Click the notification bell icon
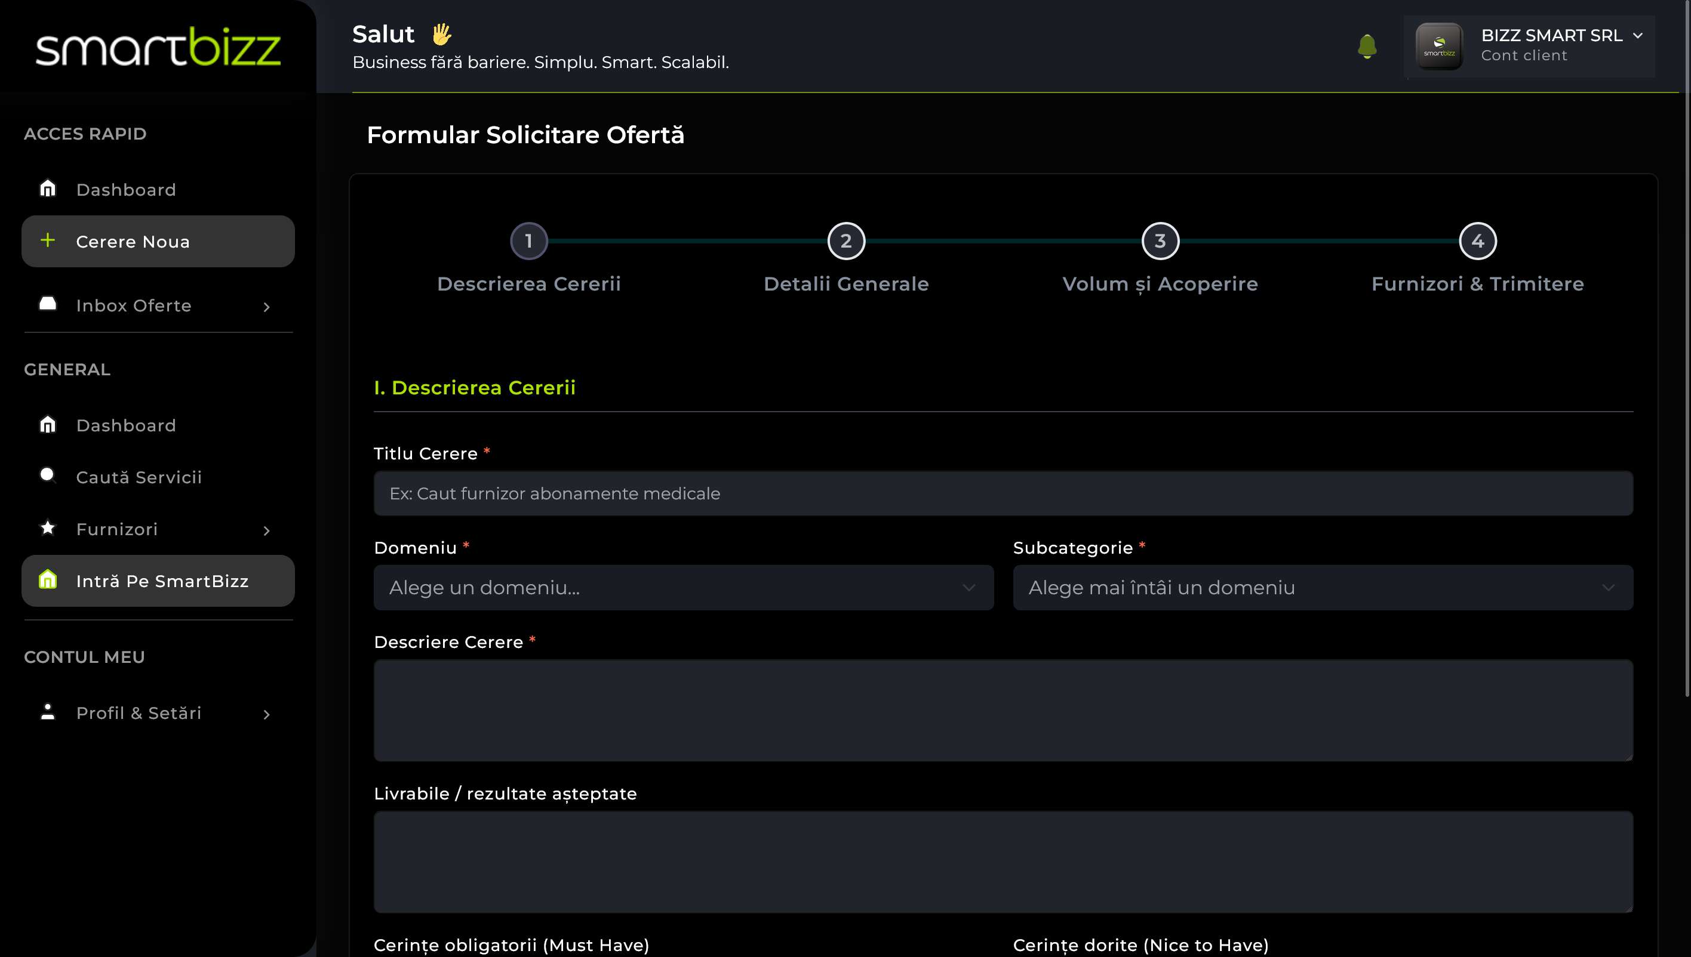Screen dimensions: 1691x957 [x=1367, y=47]
